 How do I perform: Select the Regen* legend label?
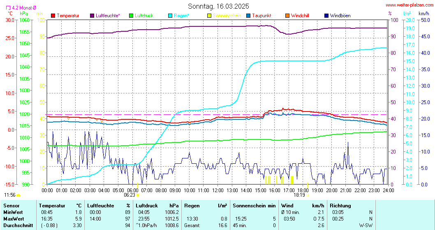[181, 16]
